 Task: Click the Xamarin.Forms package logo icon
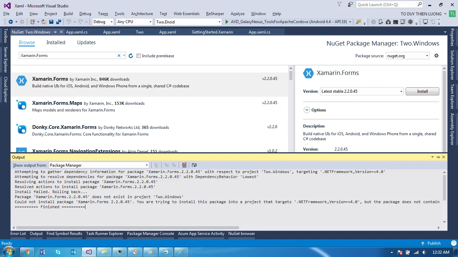pyautogui.click(x=21, y=80)
